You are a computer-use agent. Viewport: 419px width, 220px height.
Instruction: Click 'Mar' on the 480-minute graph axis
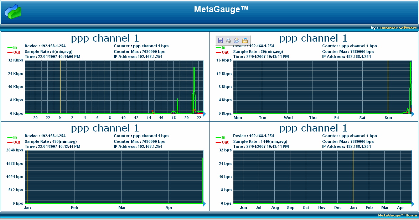point(122,208)
